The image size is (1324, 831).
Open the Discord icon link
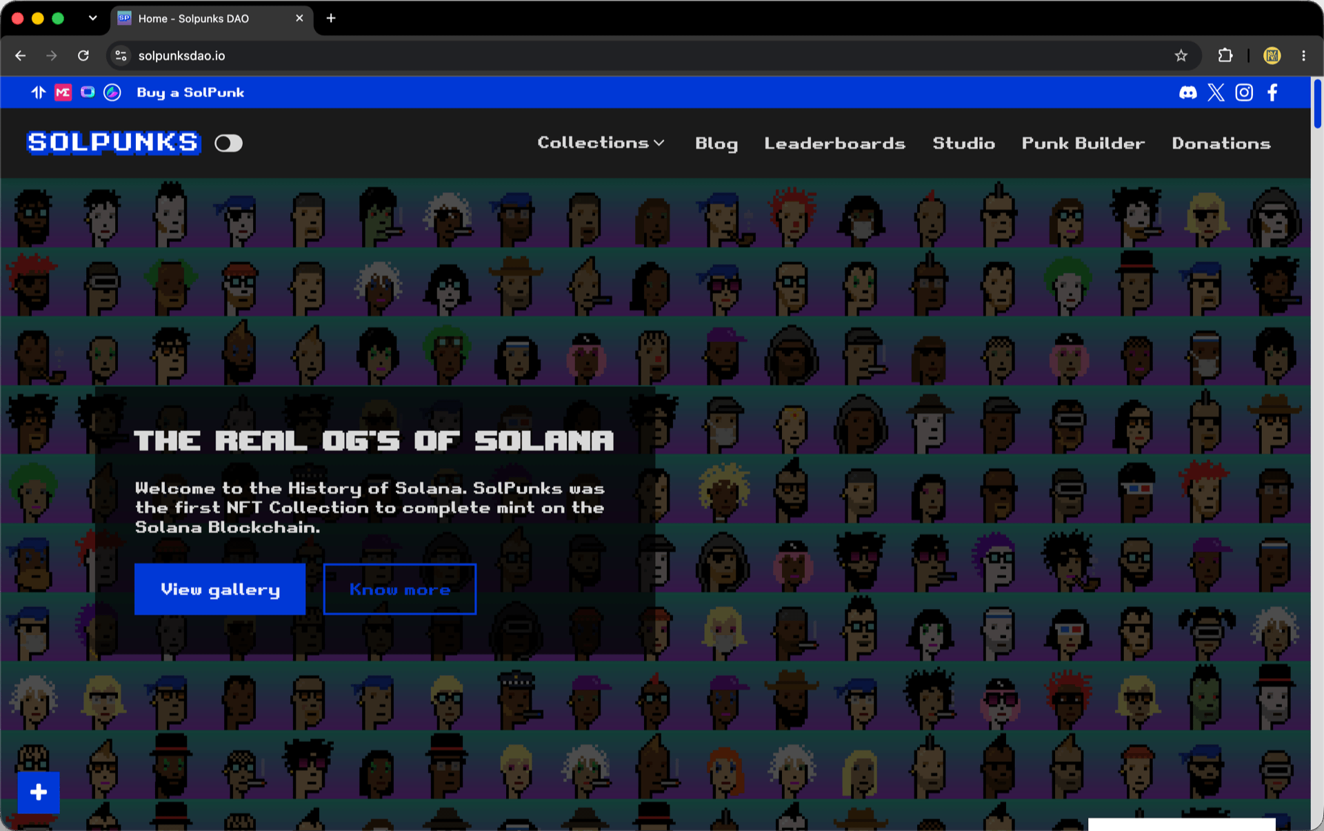[1187, 92]
